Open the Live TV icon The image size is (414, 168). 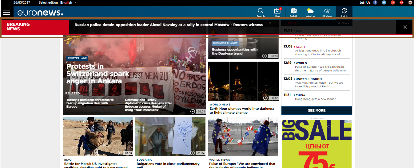tap(277, 12)
